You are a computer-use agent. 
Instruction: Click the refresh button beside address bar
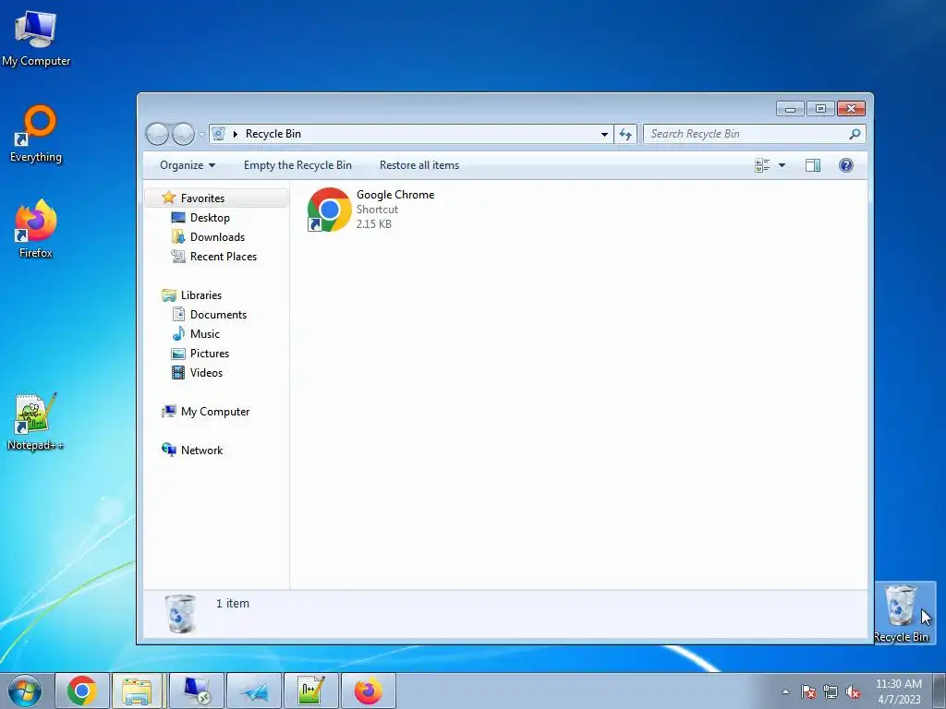coord(625,134)
